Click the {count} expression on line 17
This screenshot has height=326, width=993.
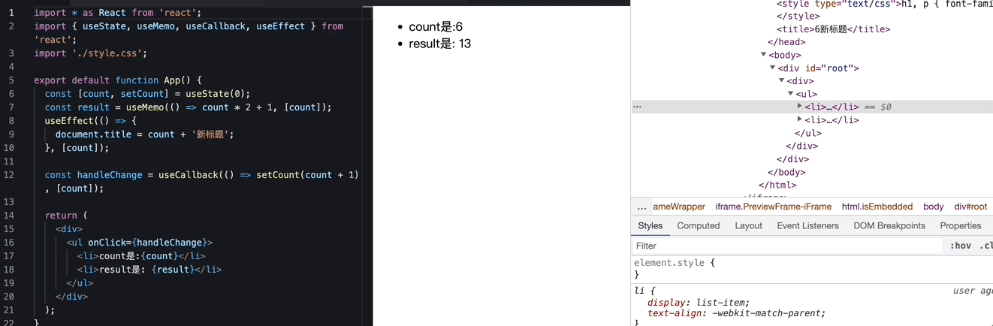[158, 256]
